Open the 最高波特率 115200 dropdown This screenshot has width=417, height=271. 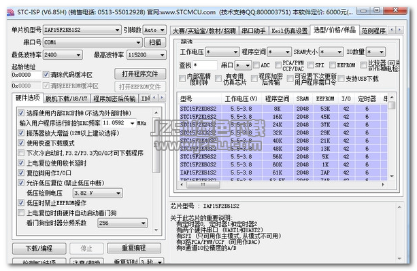146,55
